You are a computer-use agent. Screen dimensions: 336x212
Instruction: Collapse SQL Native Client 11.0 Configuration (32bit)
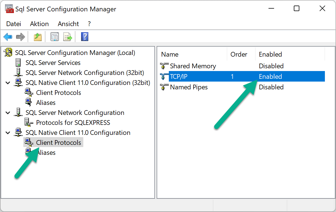[8, 83]
